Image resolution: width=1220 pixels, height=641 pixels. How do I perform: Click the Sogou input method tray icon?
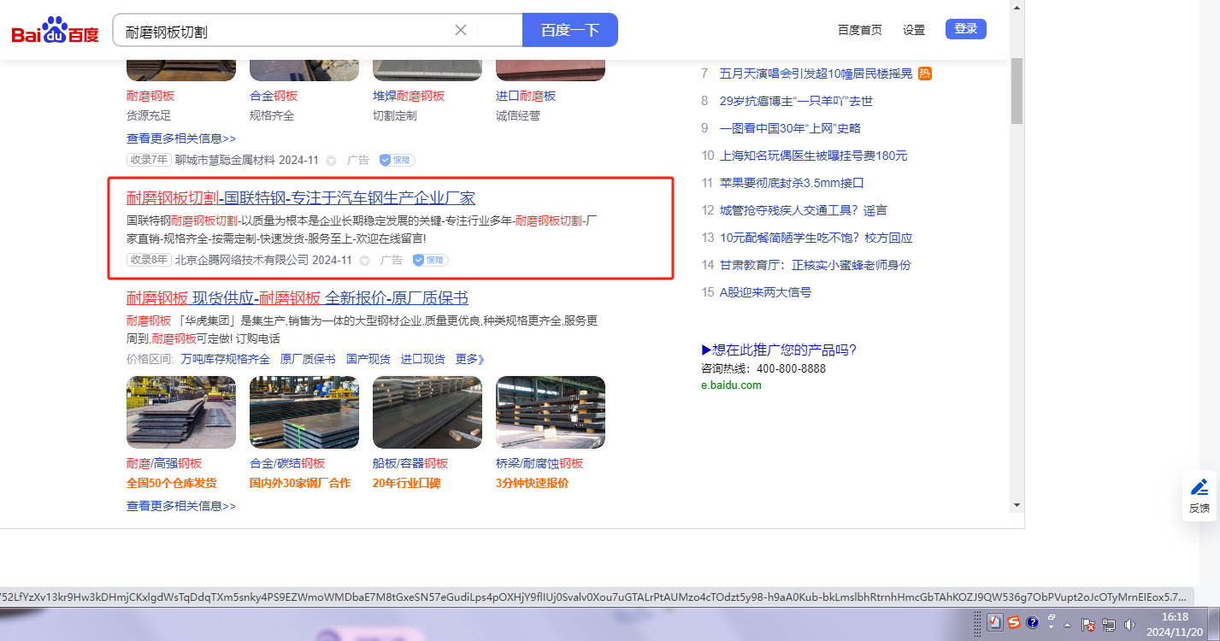click(1014, 622)
